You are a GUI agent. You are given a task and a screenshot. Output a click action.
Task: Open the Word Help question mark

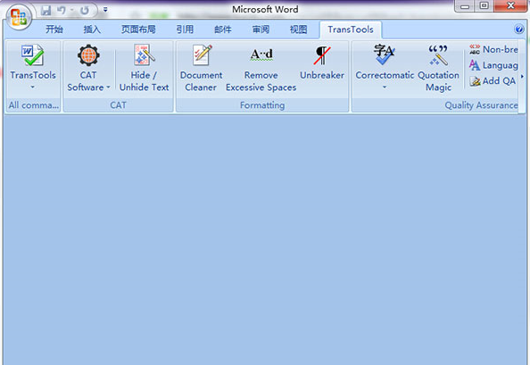(x=518, y=29)
